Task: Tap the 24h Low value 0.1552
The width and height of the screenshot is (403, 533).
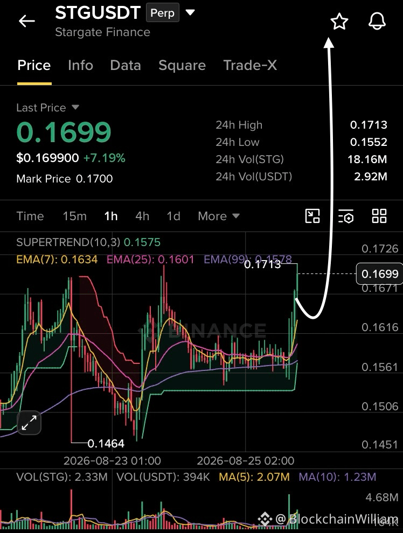Action: click(369, 142)
